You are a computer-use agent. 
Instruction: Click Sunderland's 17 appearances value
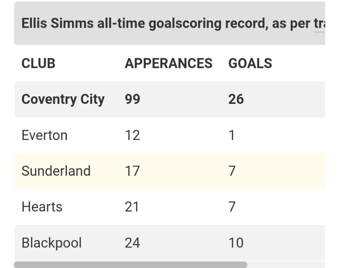pos(132,171)
